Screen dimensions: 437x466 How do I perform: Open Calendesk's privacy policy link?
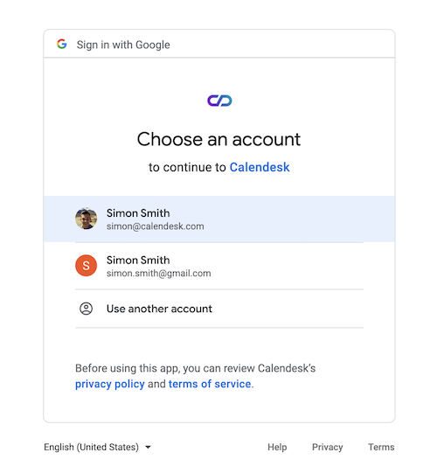click(109, 384)
